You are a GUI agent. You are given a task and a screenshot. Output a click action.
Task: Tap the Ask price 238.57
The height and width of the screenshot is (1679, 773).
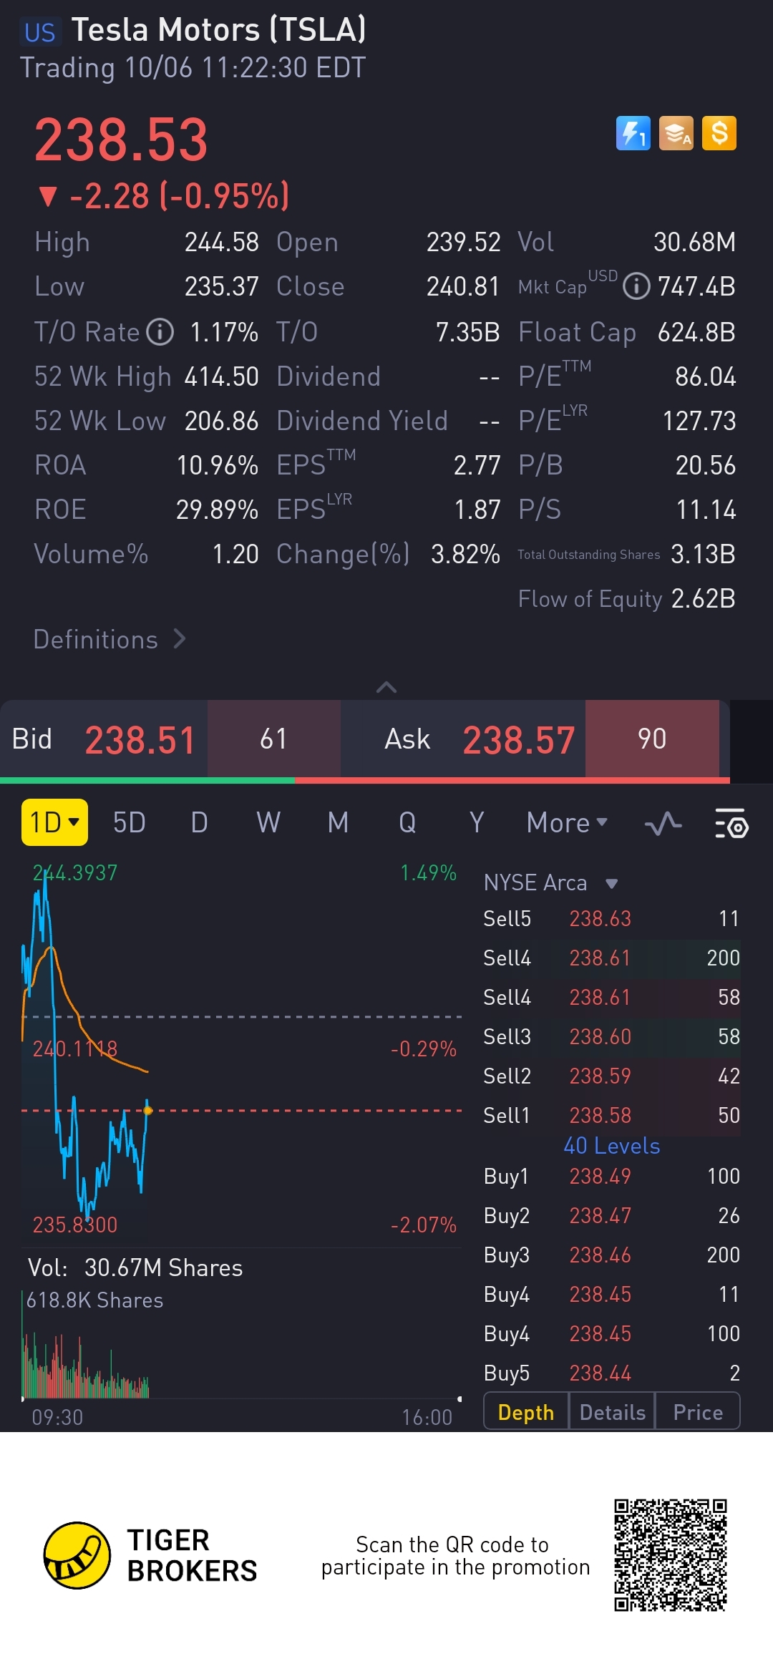point(518,739)
